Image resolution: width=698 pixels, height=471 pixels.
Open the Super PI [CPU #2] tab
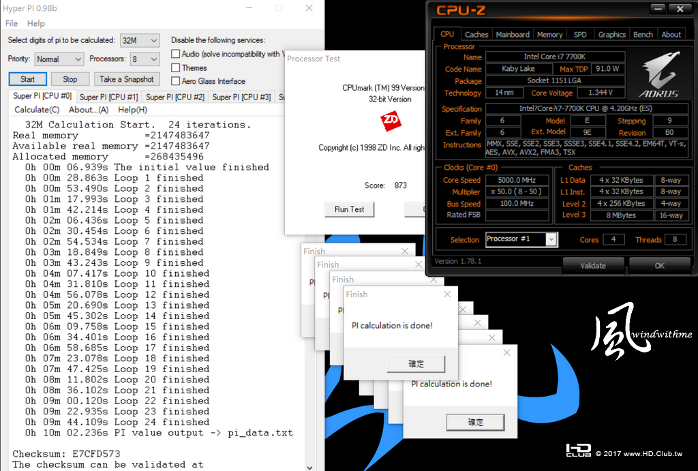pos(175,97)
